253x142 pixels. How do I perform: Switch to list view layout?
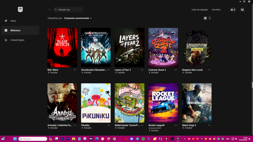point(210,18)
